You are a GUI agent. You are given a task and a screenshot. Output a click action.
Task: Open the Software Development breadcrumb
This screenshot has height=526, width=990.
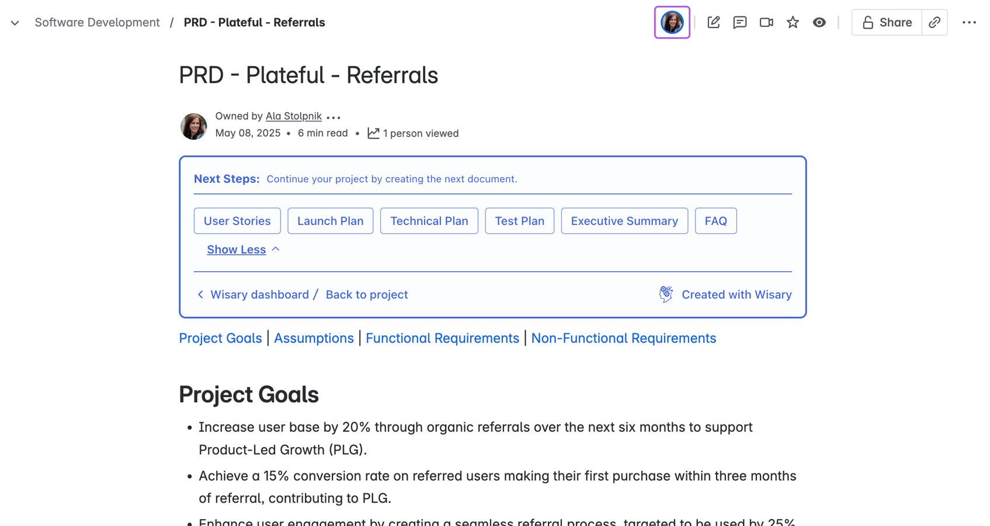click(x=97, y=22)
